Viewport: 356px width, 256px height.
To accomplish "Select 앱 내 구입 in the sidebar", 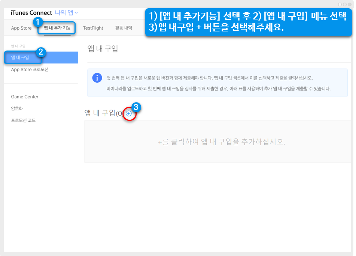I will (x=20, y=58).
